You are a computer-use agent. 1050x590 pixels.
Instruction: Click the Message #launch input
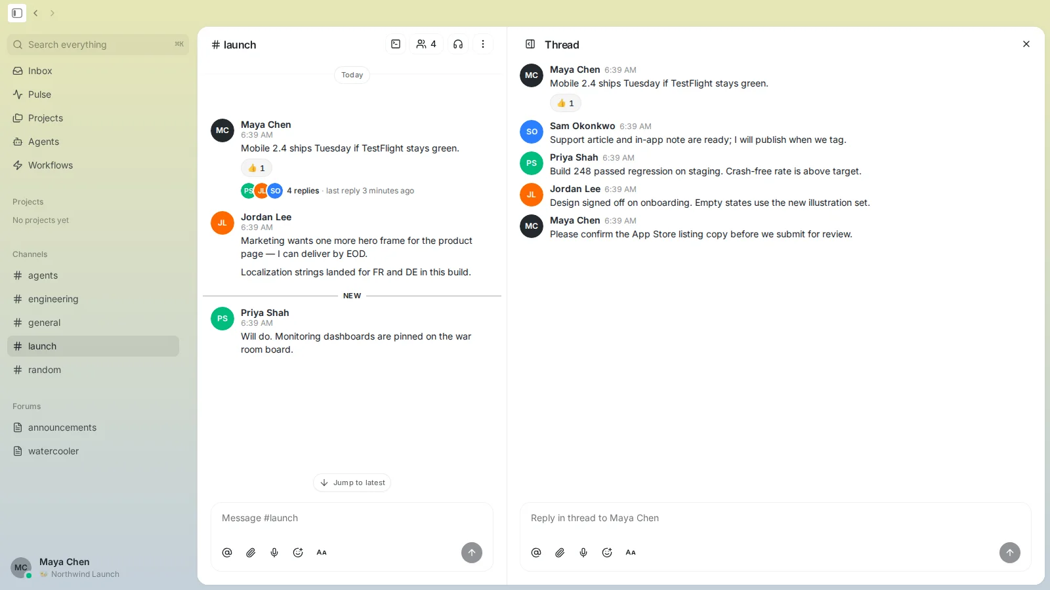352,518
